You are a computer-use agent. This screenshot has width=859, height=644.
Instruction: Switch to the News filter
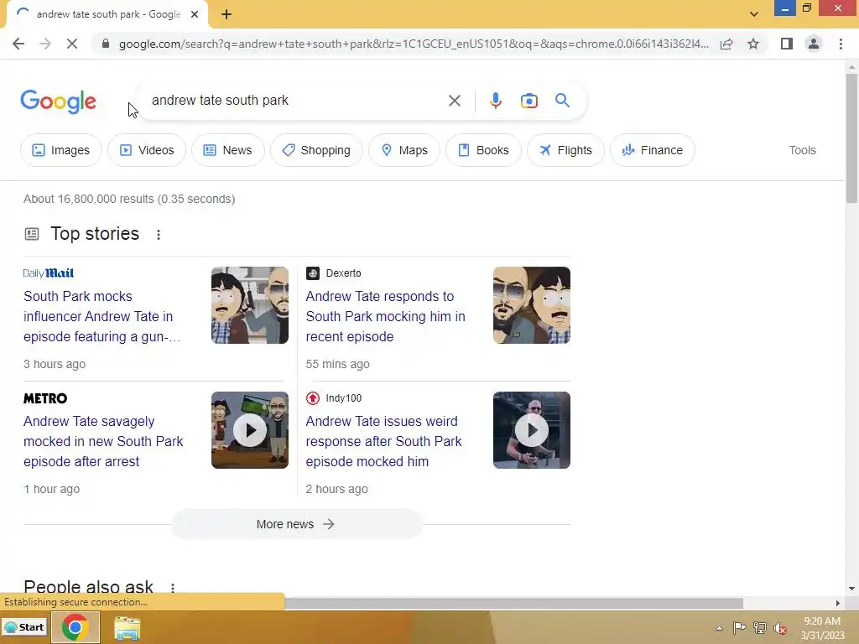pyautogui.click(x=228, y=150)
